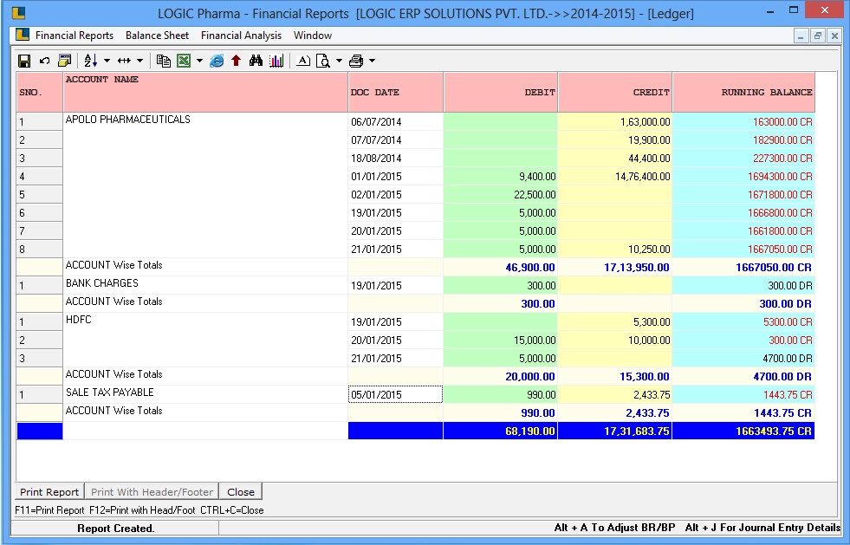850x545 pixels.
Task: Open the bar chart view icon
Action: [277, 61]
